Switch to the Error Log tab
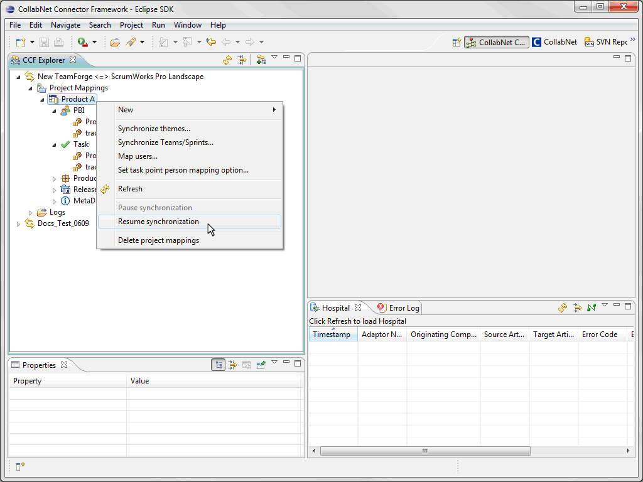Screen dimensions: 643x482 click(399, 308)
